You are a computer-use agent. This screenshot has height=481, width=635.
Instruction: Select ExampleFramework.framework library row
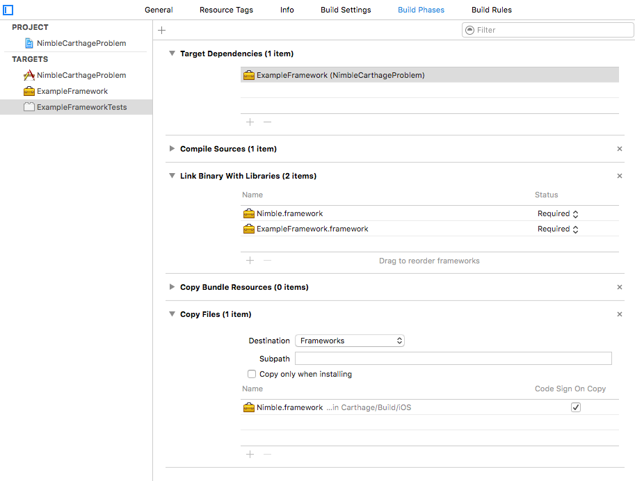coord(430,229)
